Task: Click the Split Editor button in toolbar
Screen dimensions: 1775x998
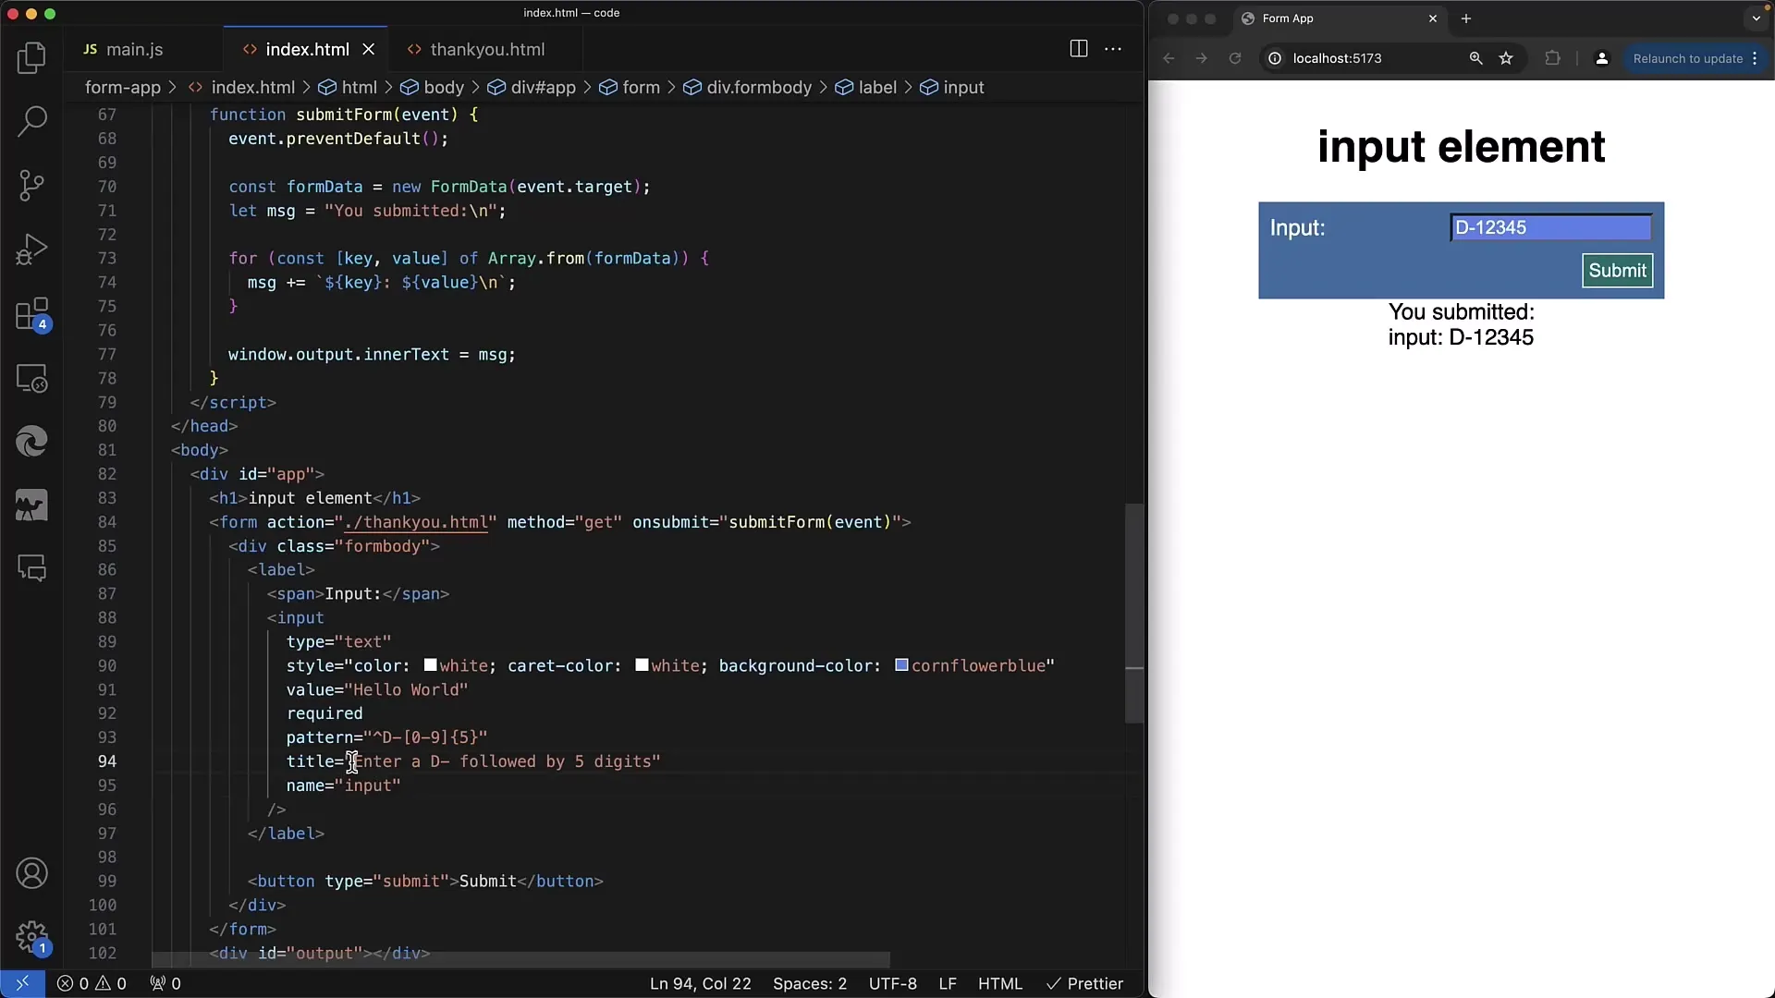Action: tap(1078, 47)
